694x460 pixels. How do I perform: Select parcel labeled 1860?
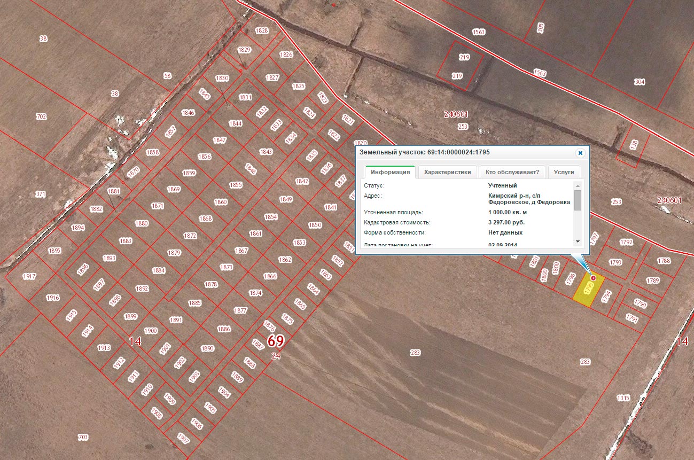(x=221, y=202)
